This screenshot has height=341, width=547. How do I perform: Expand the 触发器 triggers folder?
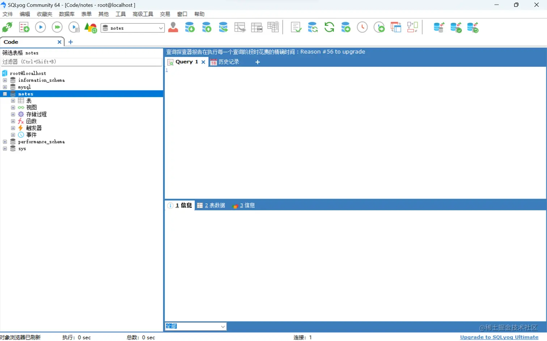point(13,128)
